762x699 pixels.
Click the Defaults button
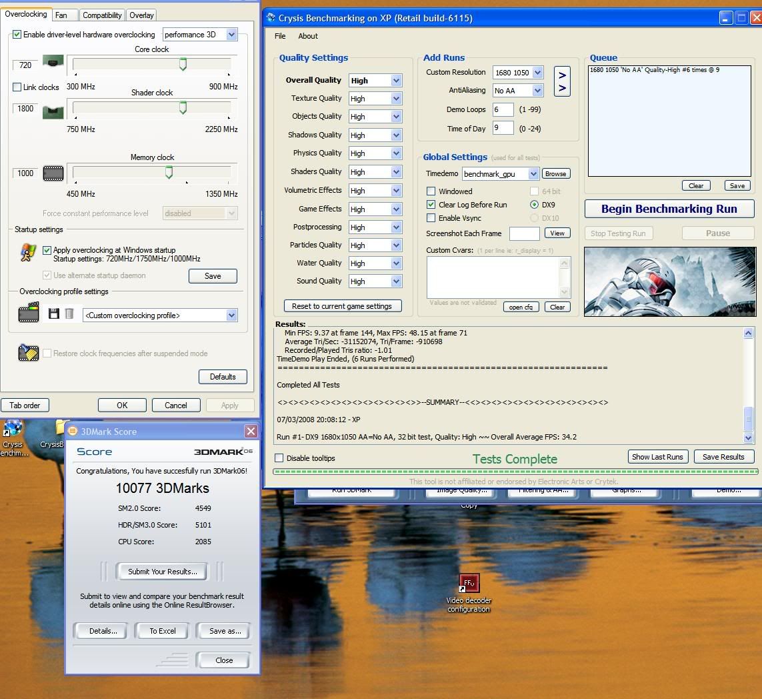coord(223,377)
